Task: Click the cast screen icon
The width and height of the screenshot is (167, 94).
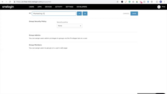Action: click(157, 2)
